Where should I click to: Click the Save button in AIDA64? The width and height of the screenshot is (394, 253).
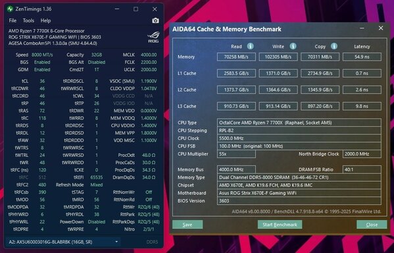(187, 225)
